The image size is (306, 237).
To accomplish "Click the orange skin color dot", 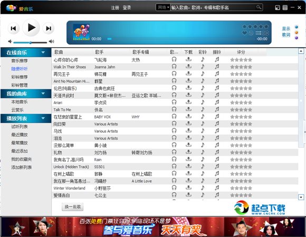I will tap(297, 33).
